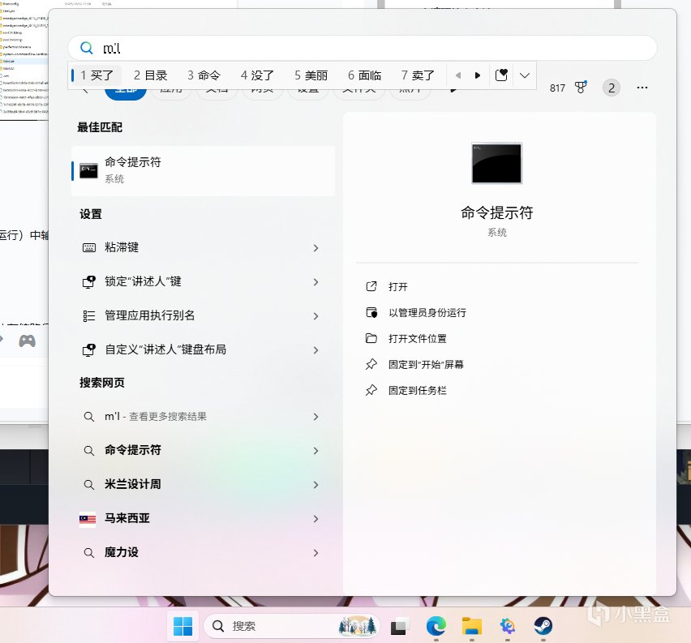Select IME candidate 3 命令
691x643 pixels.
pos(204,75)
